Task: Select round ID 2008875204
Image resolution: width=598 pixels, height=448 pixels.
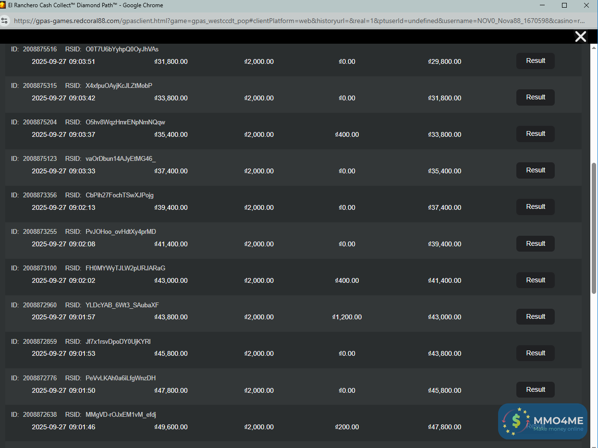Action: click(x=40, y=122)
